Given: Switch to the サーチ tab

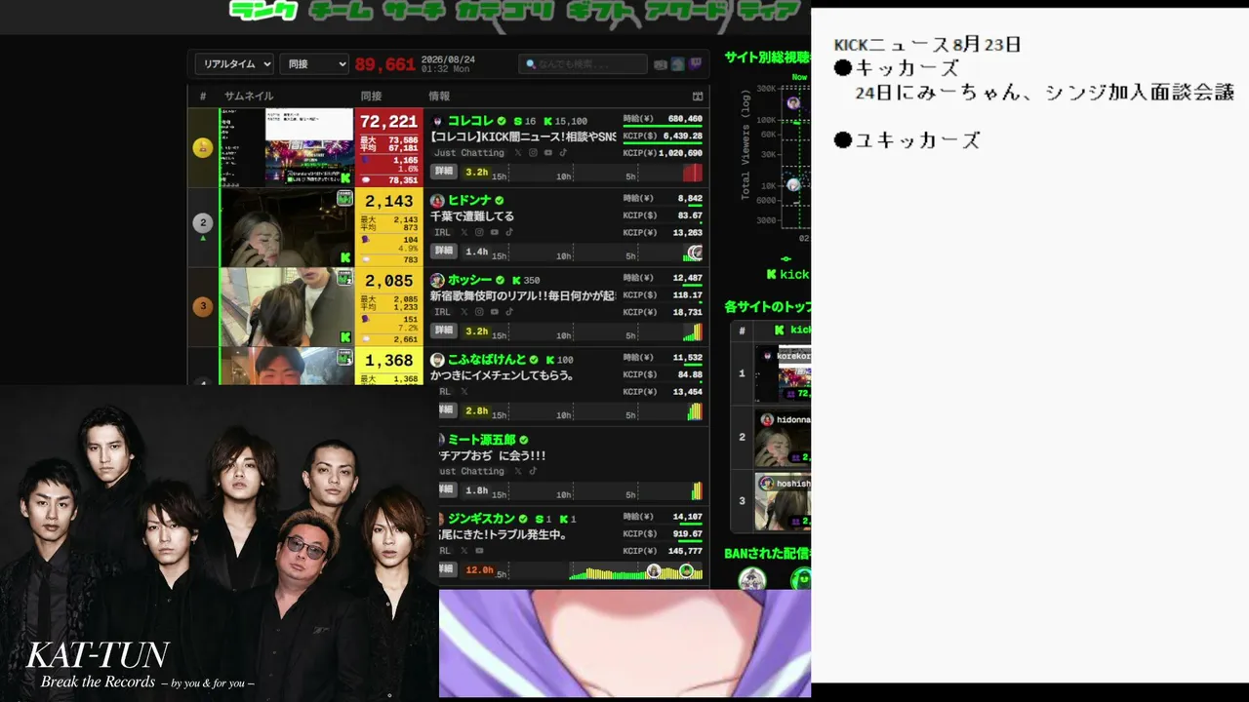Looking at the screenshot, I should coord(414,11).
